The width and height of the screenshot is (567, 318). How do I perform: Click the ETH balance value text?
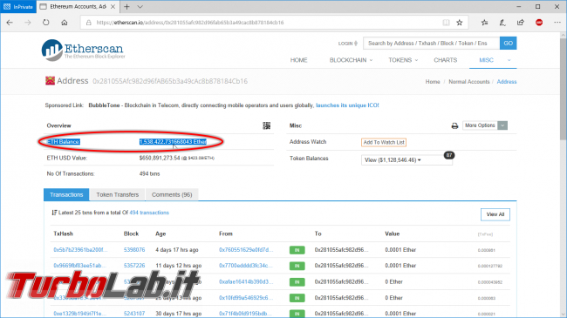coord(173,142)
